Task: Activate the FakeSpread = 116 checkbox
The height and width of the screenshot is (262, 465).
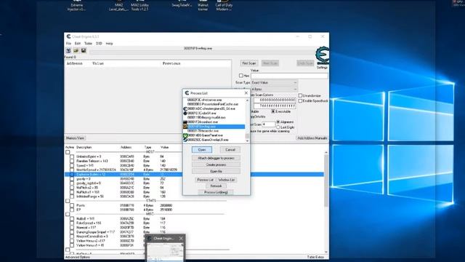Action: [72, 223]
